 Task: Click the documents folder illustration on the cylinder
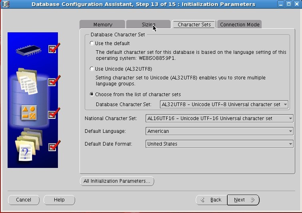pyautogui.click(x=27, y=81)
